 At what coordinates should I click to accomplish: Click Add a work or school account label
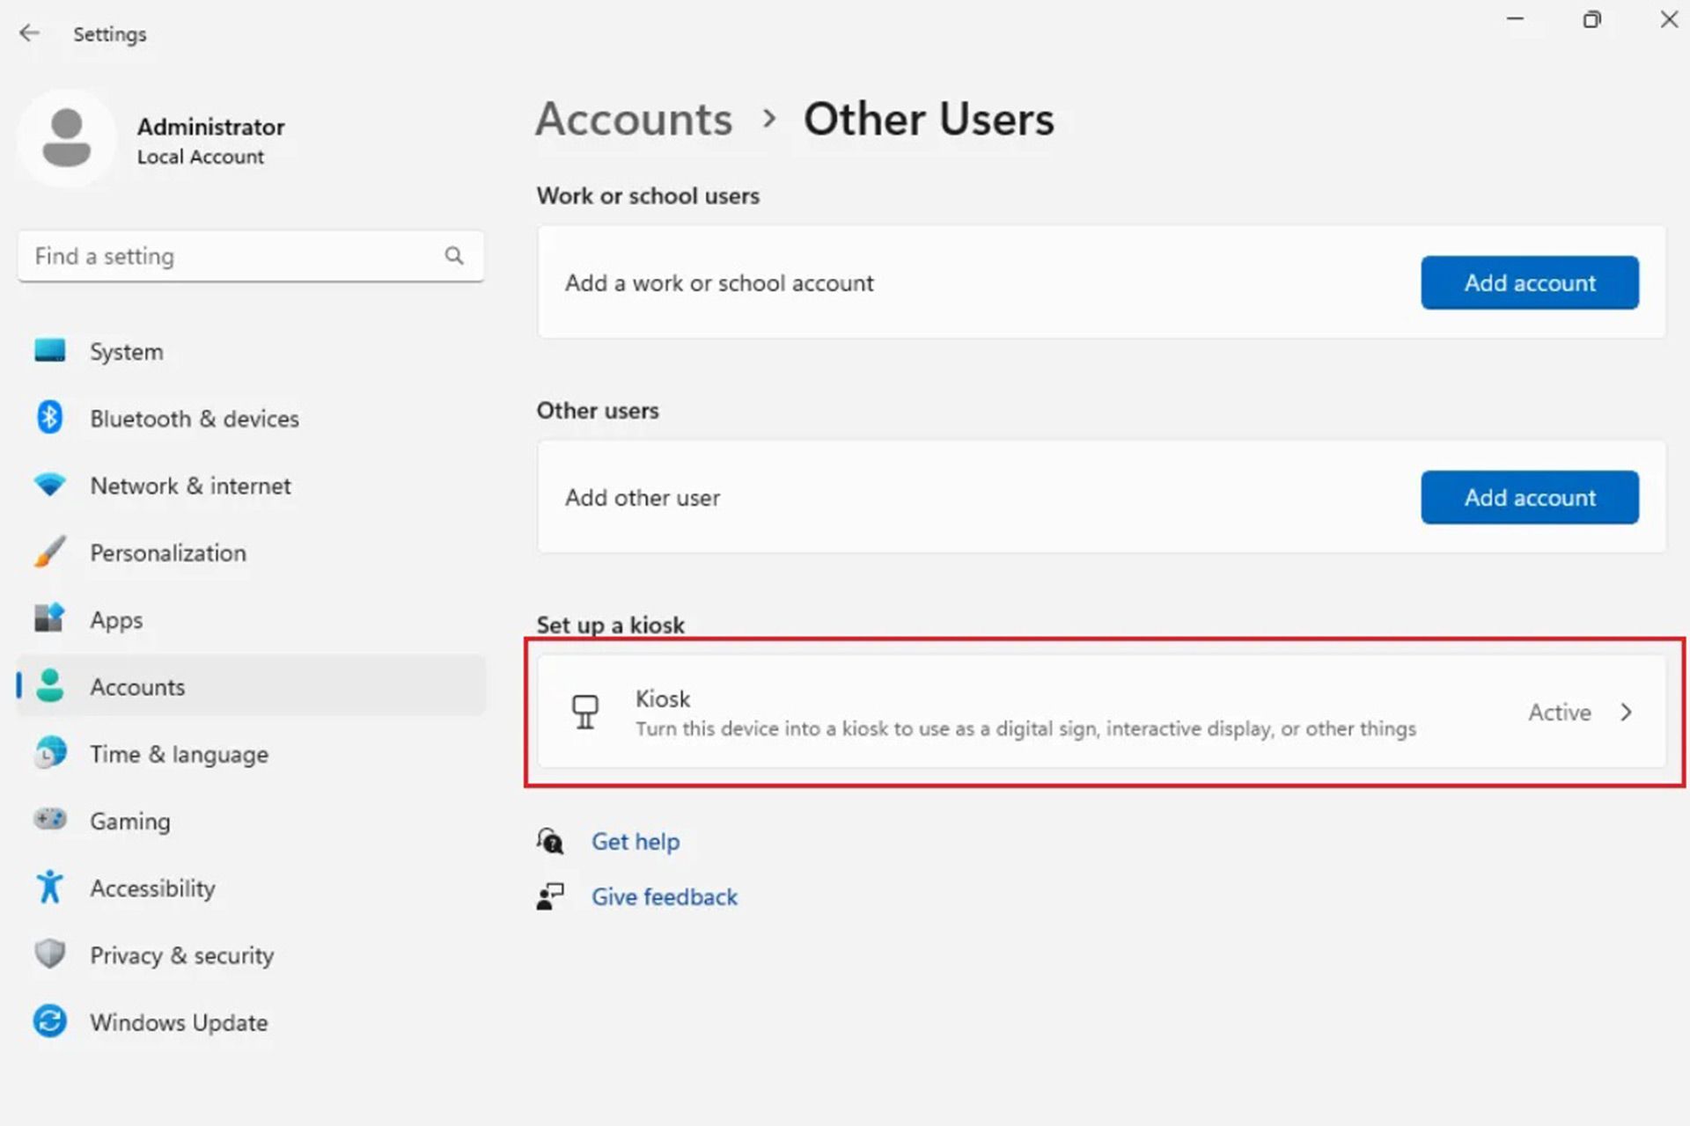(719, 282)
